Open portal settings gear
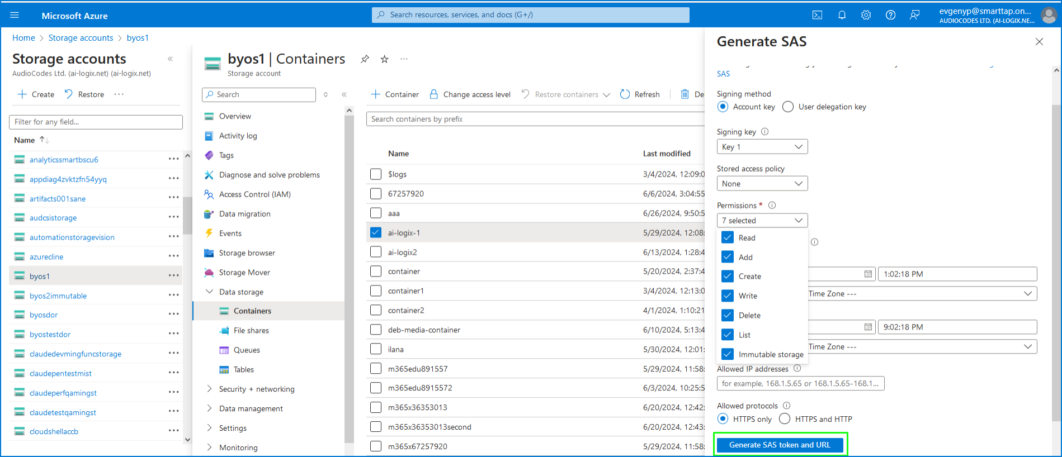 (866, 15)
